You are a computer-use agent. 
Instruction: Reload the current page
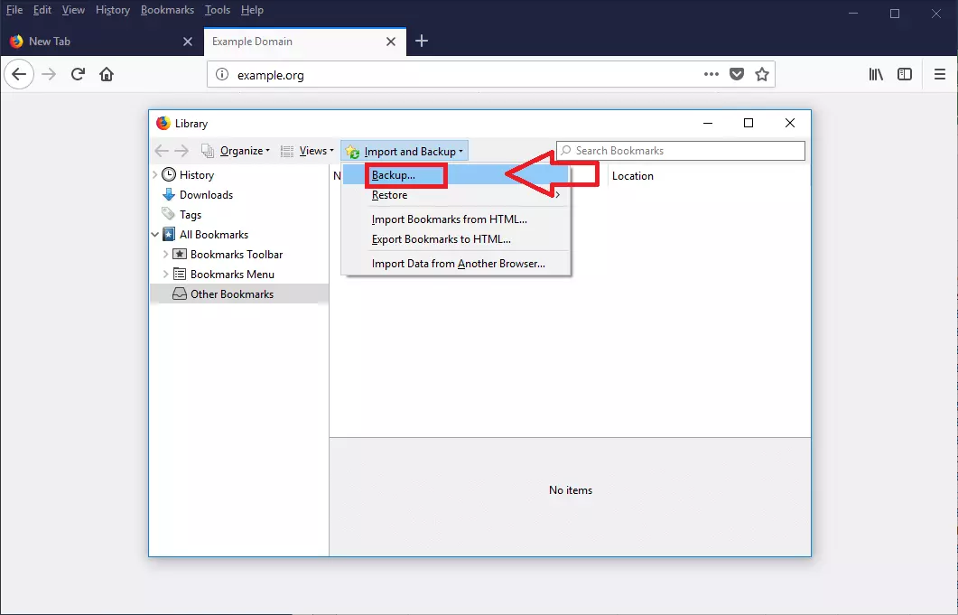point(78,75)
